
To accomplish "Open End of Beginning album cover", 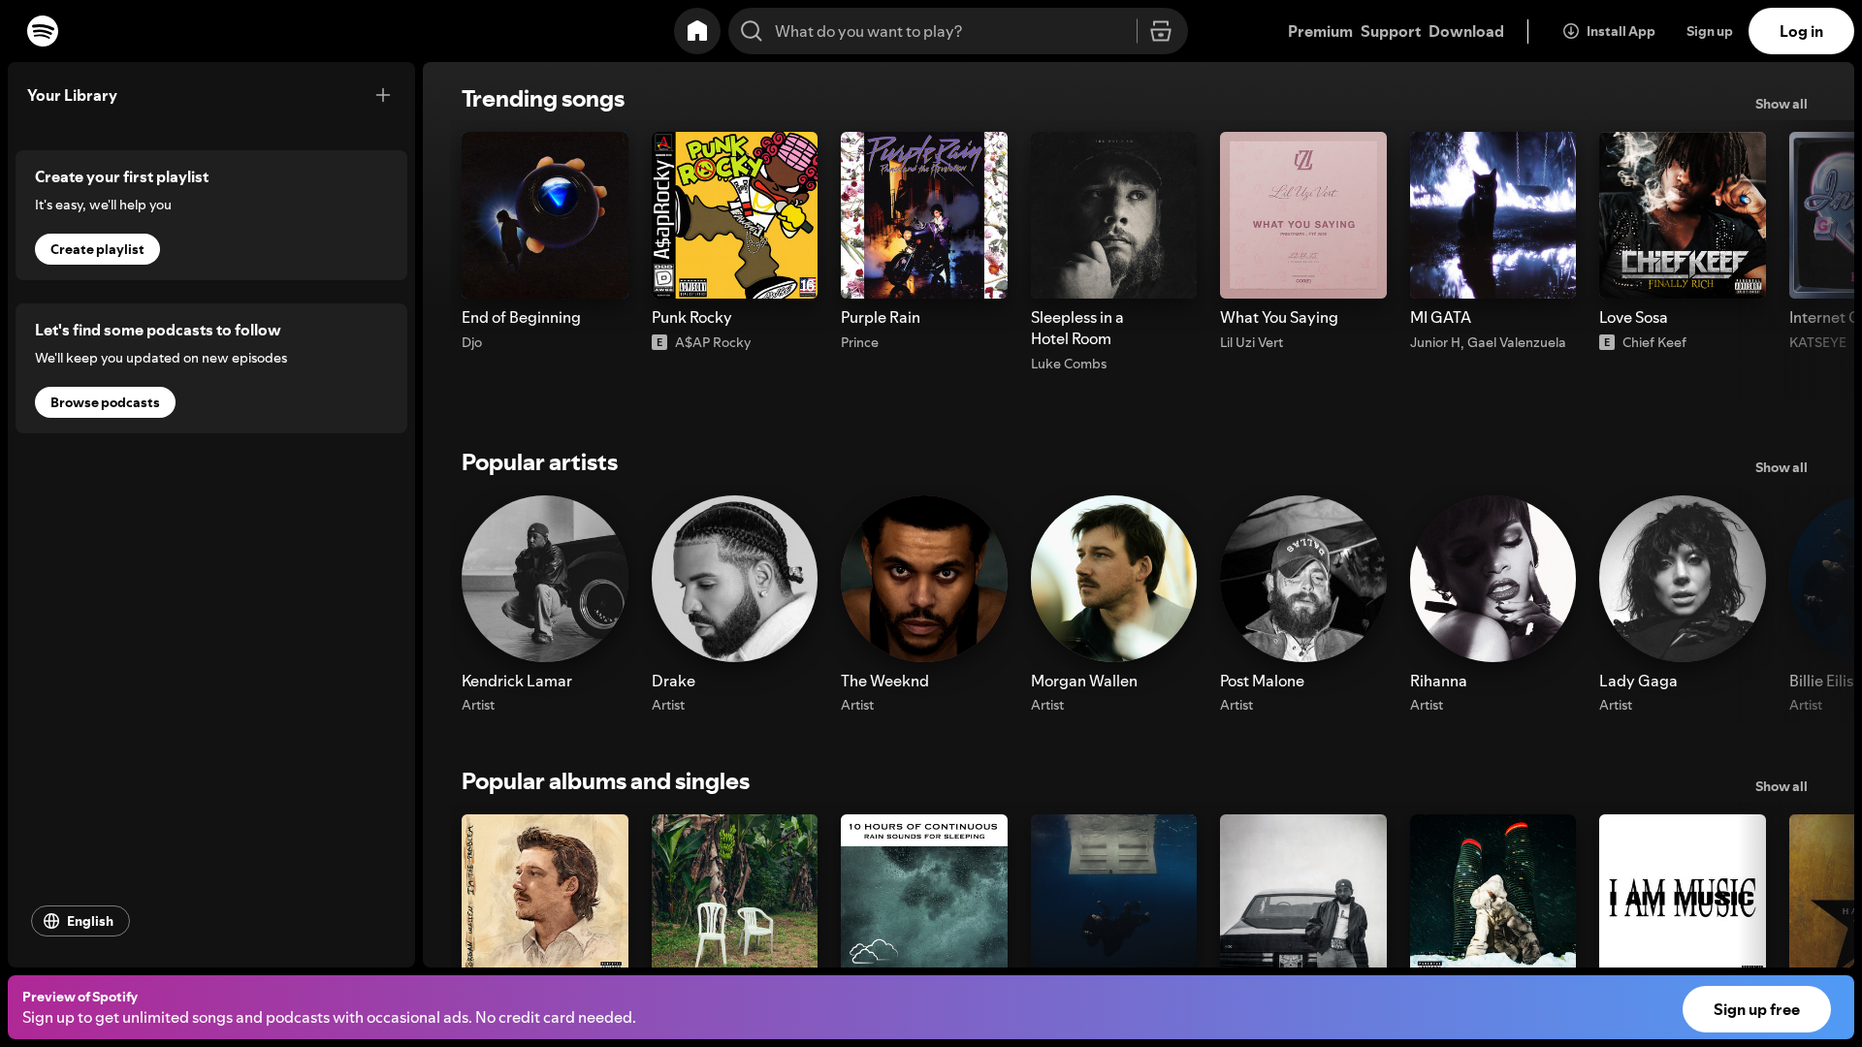I will (545, 215).
